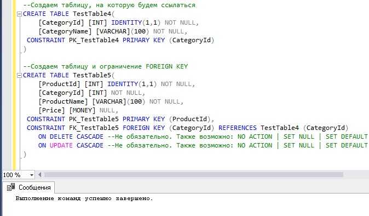The image size is (369, 216).
Task: Click the [MONEY] data type
Action: [x=82, y=111]
